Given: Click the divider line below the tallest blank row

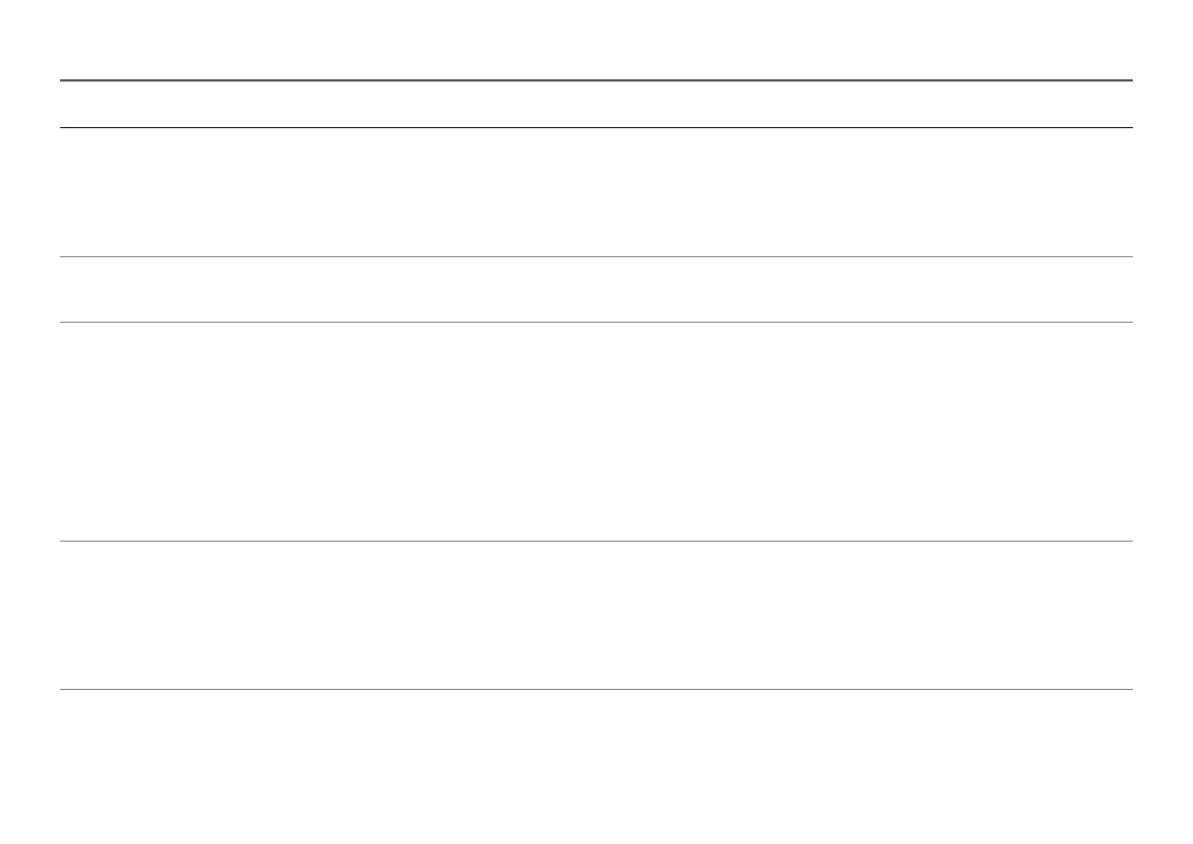Looking at the screenshot, I should click(x=596, y=541).
